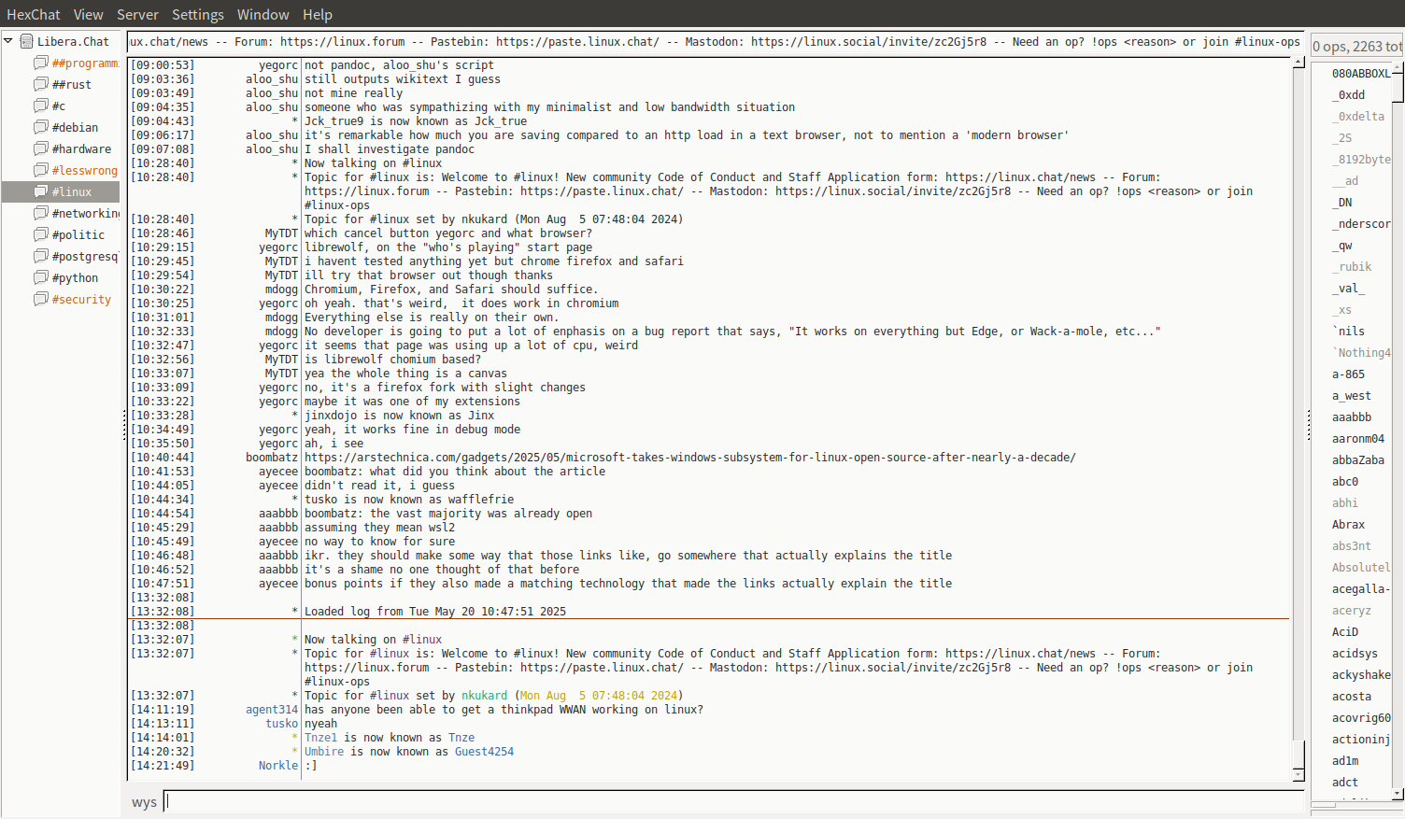
Task: Open the HexChat menu
Action: [x=33, y=15]
